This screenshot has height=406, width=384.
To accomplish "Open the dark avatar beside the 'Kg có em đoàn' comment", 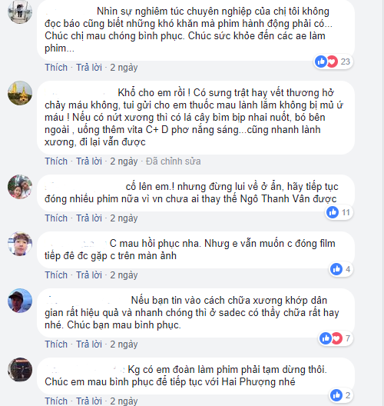I will [20, 370].
